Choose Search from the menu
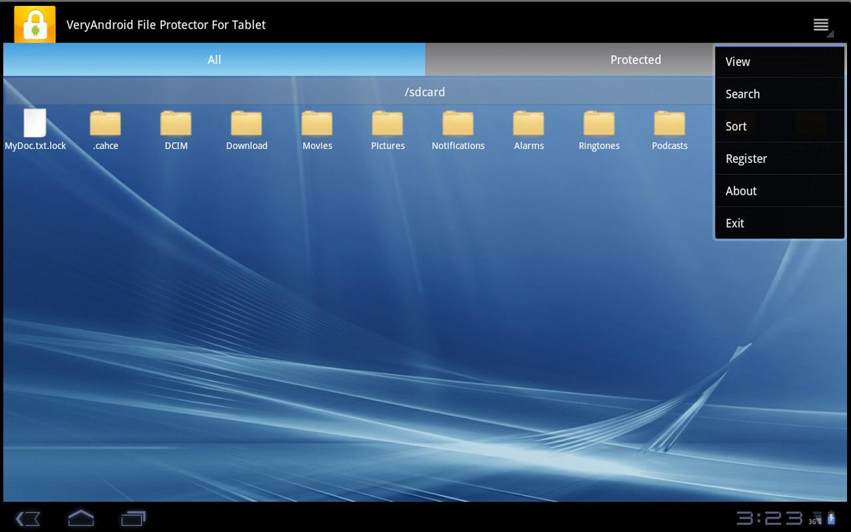The height and width of the screenshot is (532, 851). click(779, 94)
